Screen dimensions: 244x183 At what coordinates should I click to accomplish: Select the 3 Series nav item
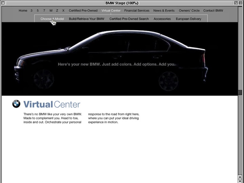pyautogui.click(x=32, y=11)
